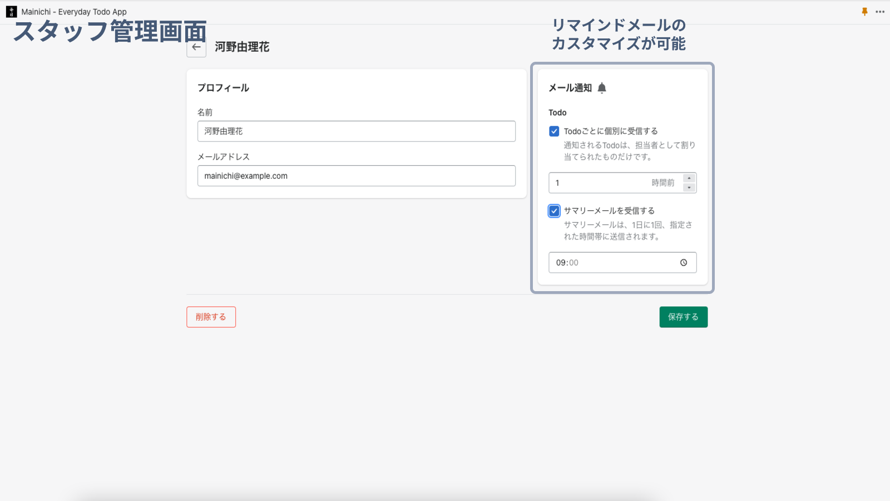Image resolution: width=890 pixels, height=501 pixels.
Task: Click the Mainichi - Everyday Todo App title
Action: click(74, 12)
